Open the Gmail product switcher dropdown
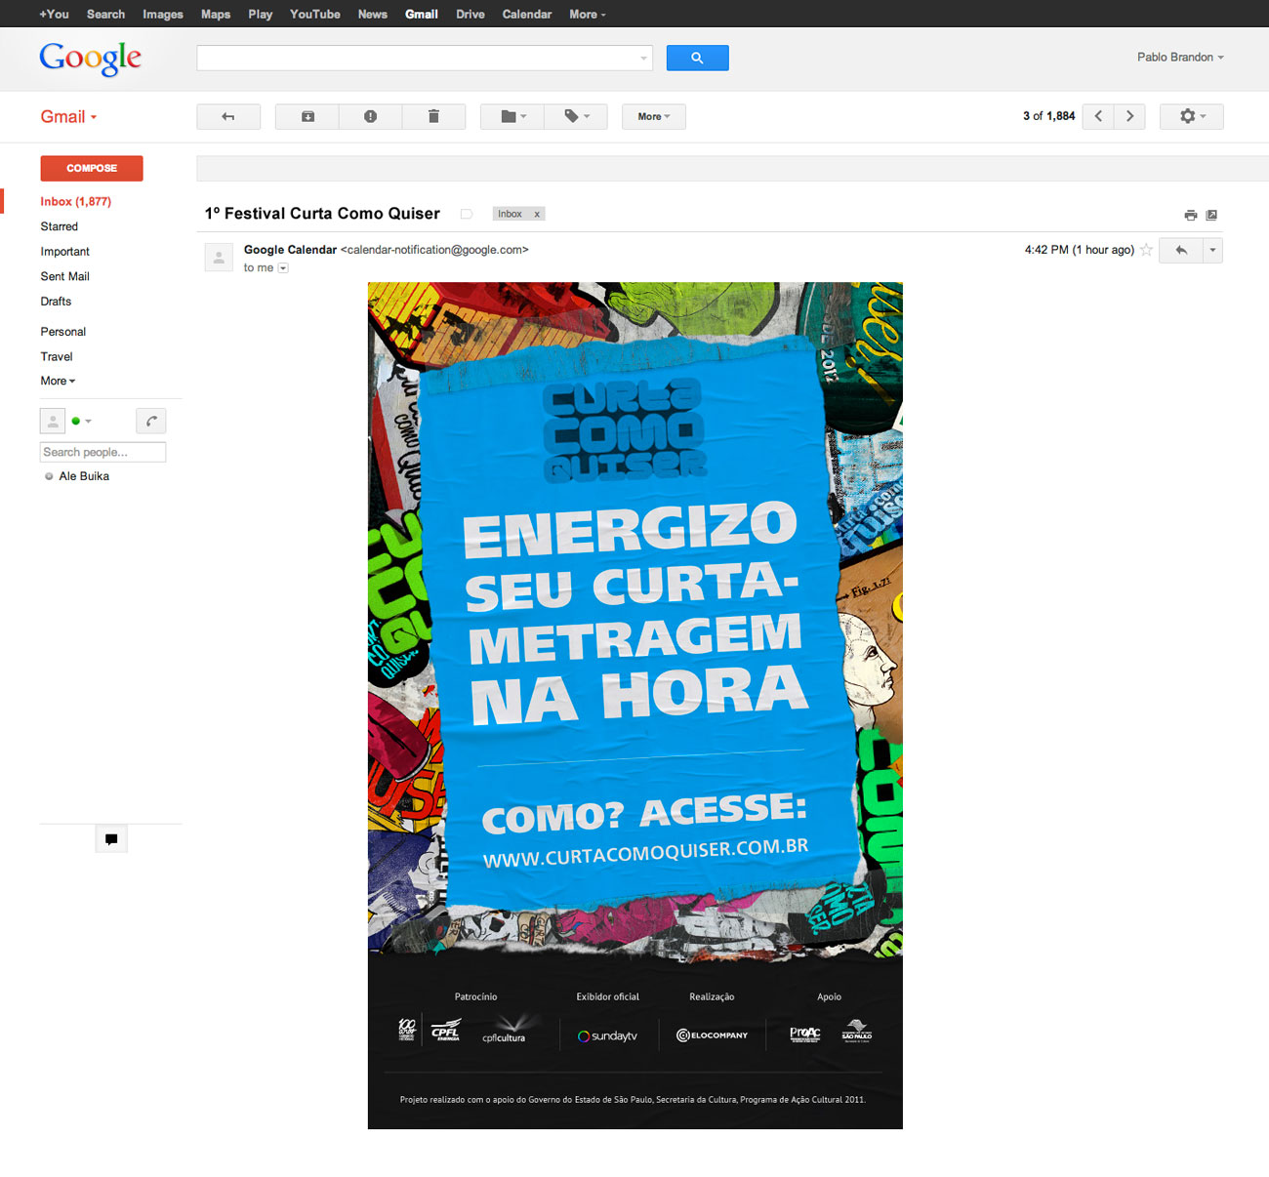 [x=68, y=117]
